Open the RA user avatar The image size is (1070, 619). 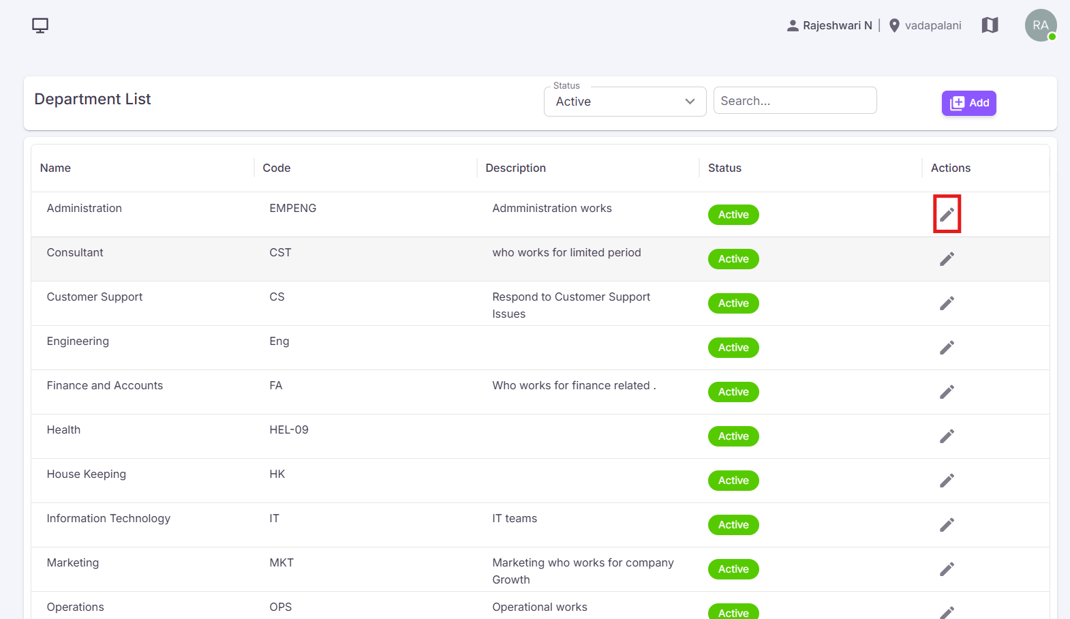pyautogui.click(x=1041, y=25)
